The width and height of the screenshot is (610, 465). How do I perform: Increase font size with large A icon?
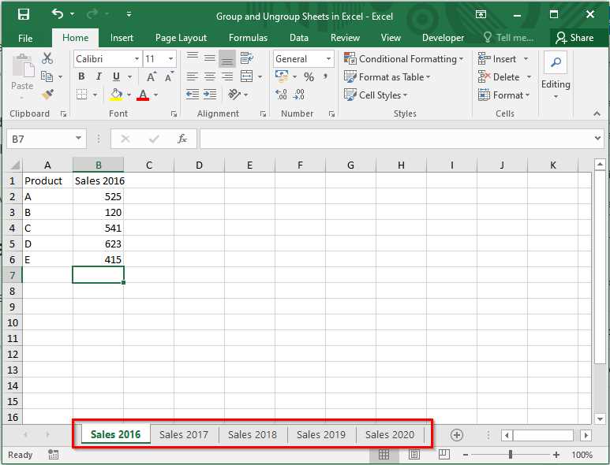[152, 76]
